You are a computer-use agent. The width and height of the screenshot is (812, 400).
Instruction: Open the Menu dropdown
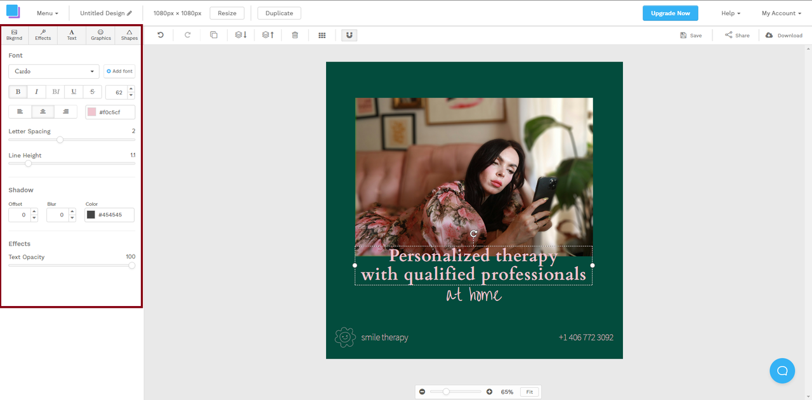(x=48, y=13)
